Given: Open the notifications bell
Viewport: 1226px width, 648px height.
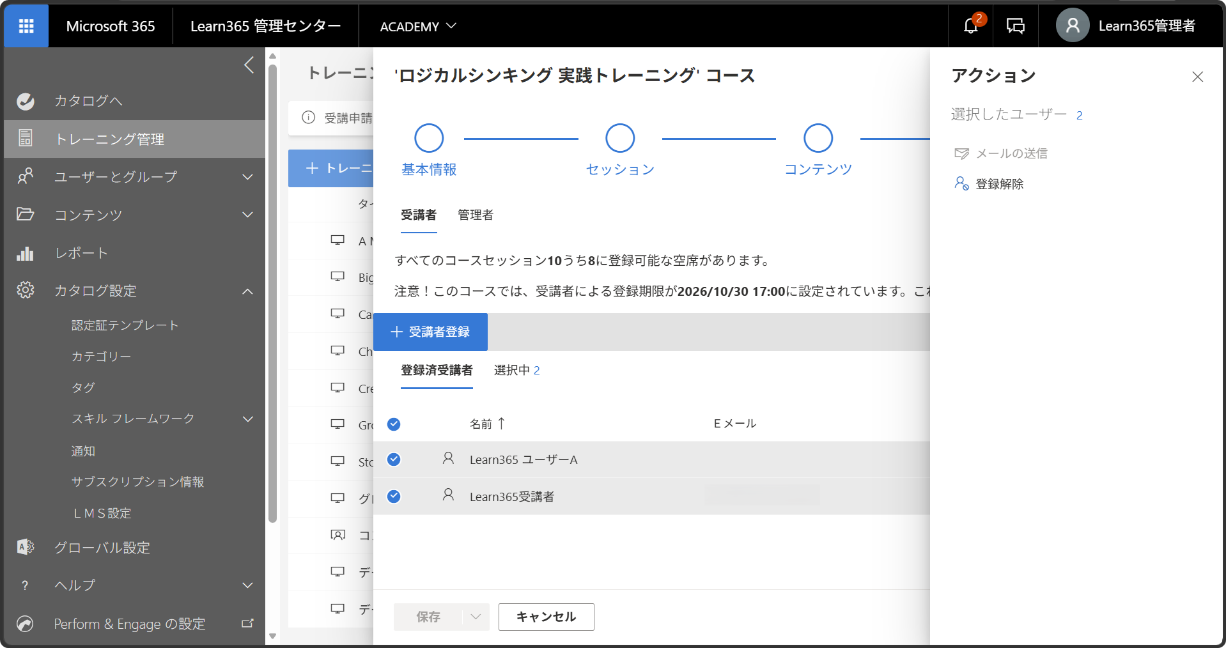Looking at the screenshot, I should pyautogui.click(x=970, y=26).
